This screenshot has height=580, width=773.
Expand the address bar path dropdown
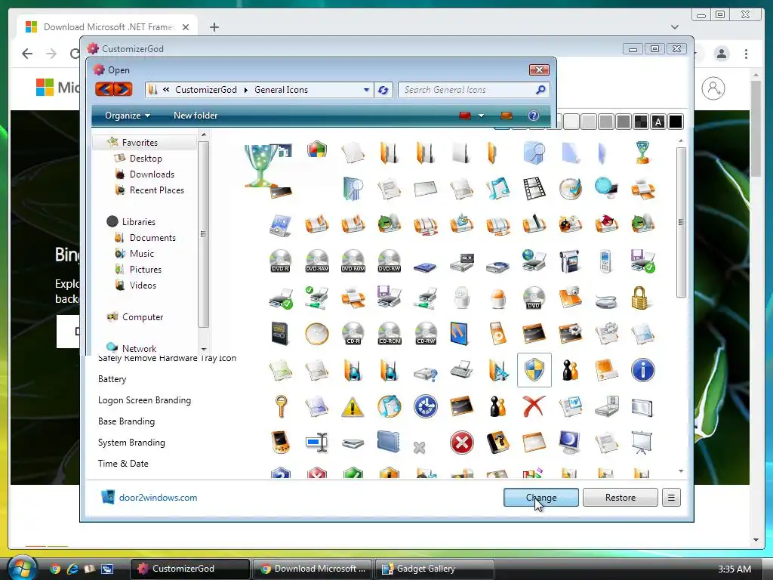click(x=366, y=90)
